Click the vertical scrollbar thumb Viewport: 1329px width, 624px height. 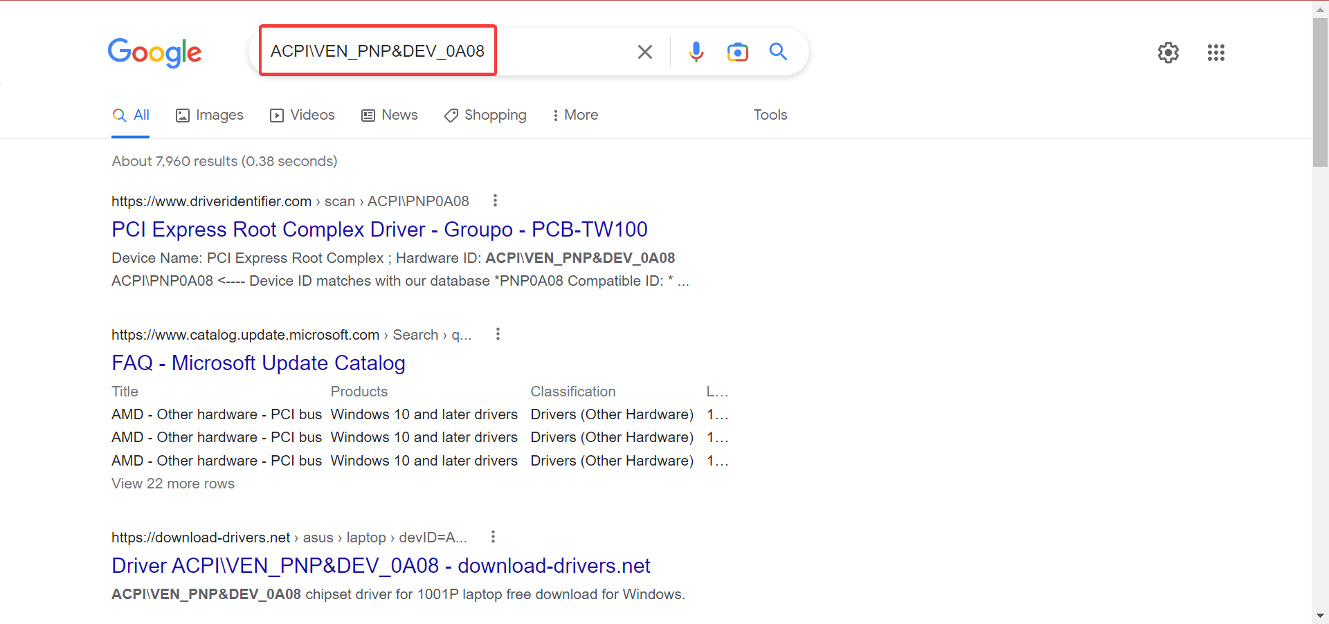[1320, 91]
